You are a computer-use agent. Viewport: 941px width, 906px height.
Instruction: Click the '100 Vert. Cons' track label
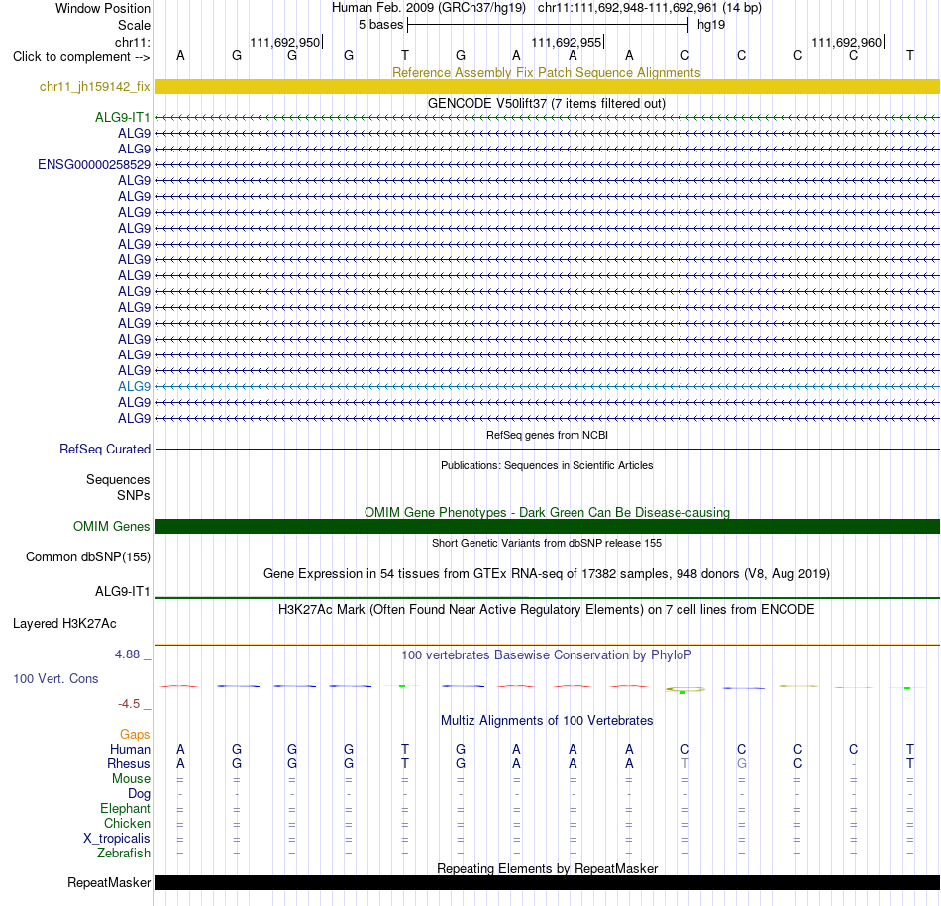[55, 678]
